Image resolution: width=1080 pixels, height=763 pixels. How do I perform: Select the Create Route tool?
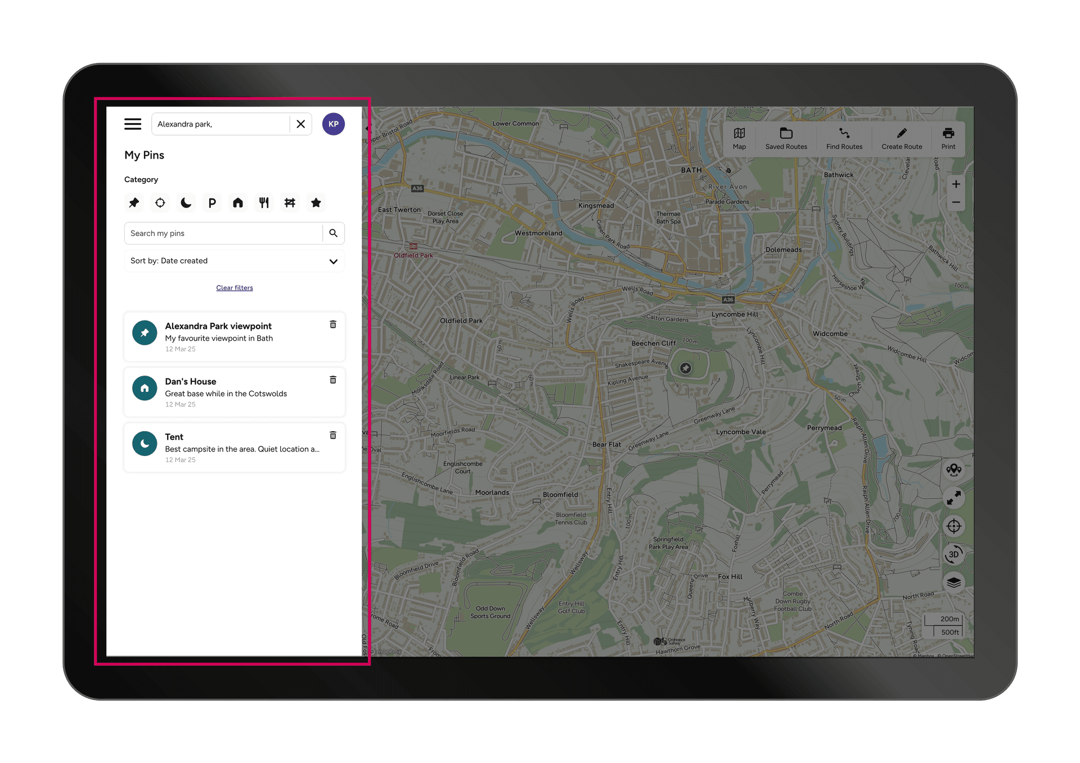coord(901,138)
